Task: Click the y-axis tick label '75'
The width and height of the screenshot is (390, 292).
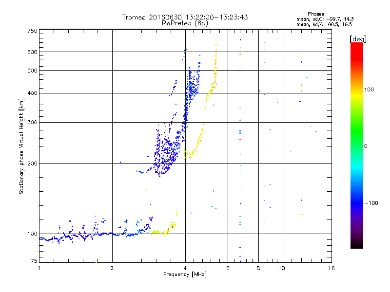Action: pyautogui.click(x=34, y=261)
